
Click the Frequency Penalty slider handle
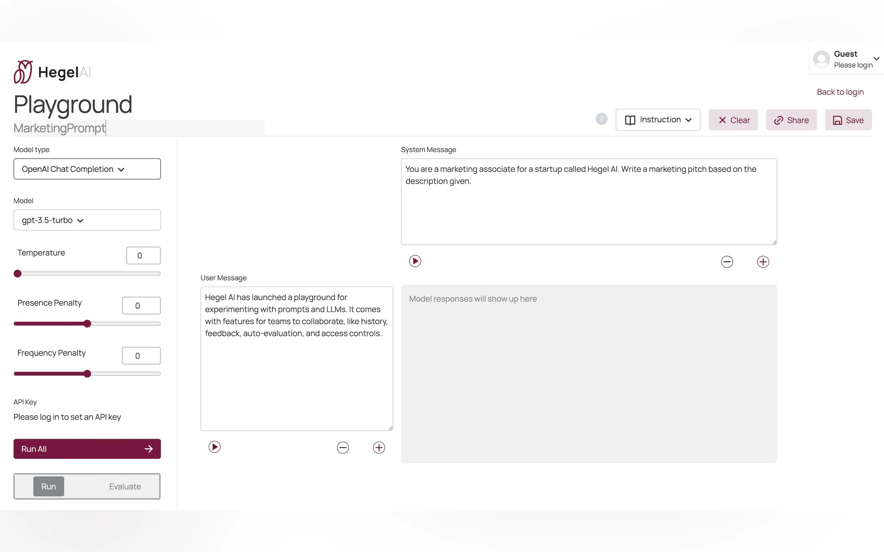(87, 374)
